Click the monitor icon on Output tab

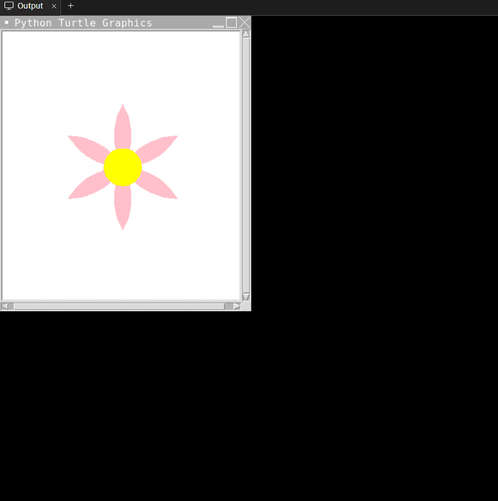pos(9,6)
